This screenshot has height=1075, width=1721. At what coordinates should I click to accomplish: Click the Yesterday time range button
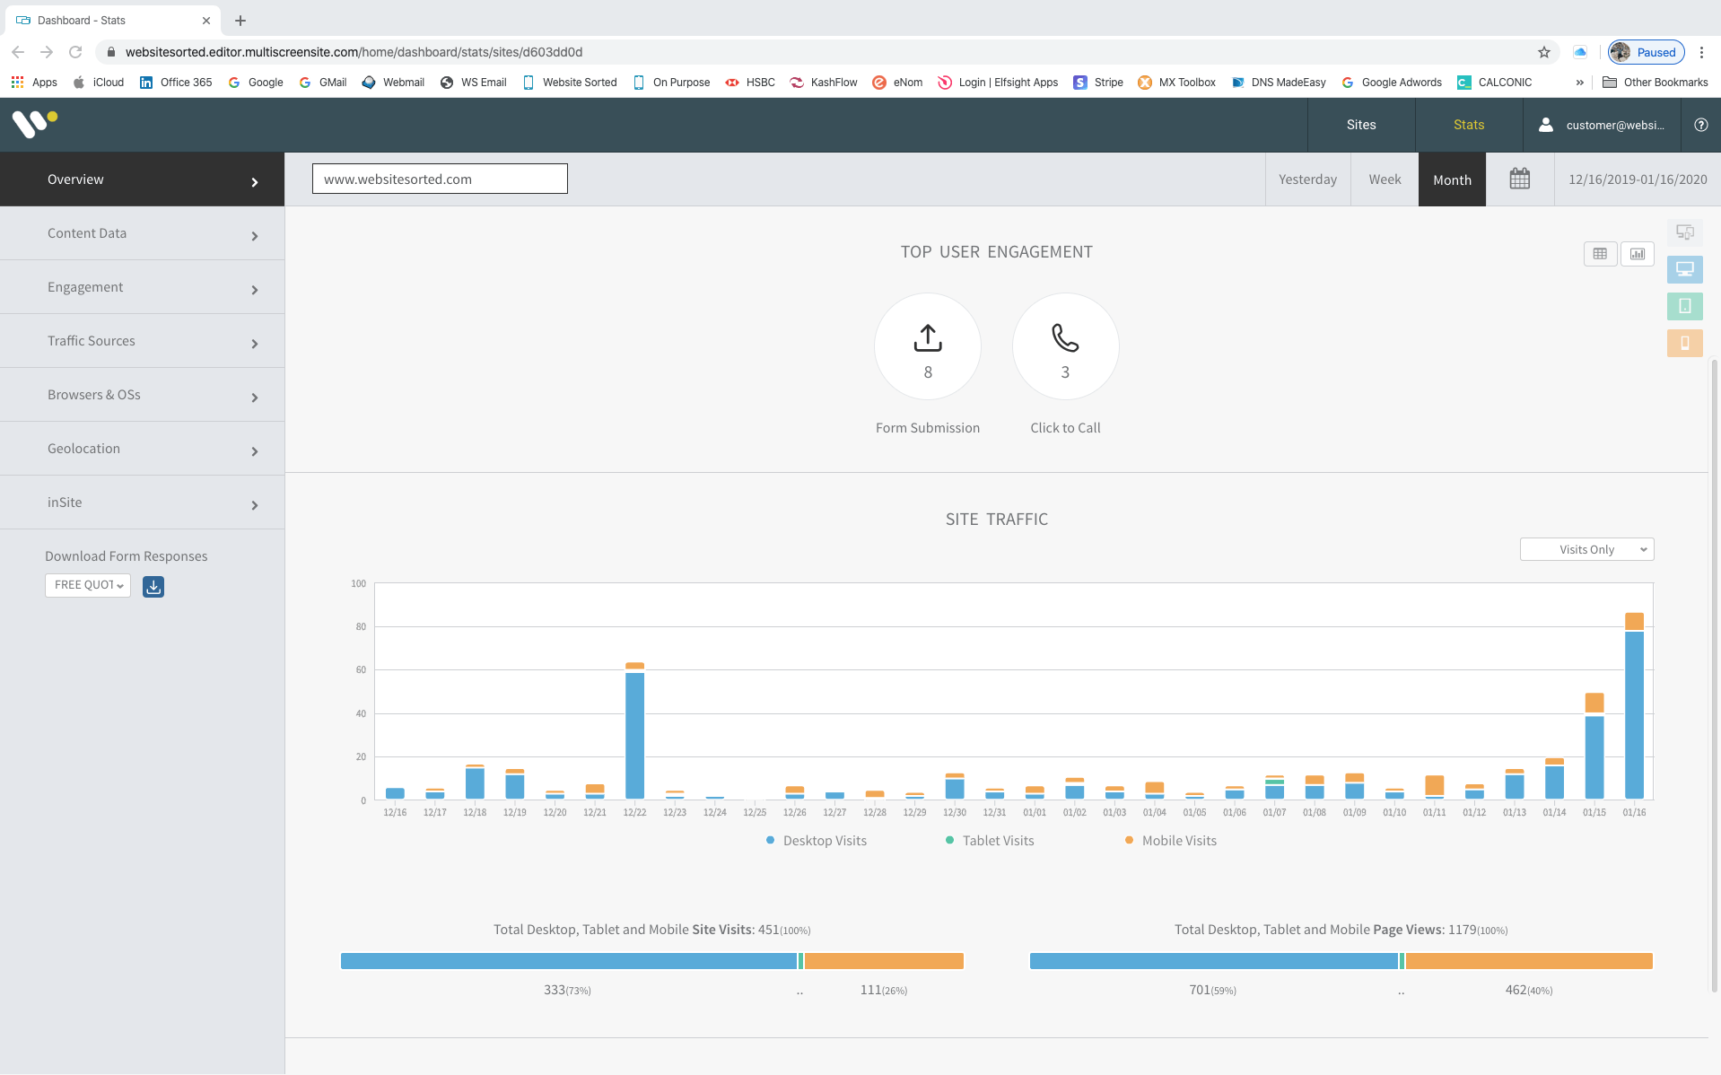click(1306, 179)
